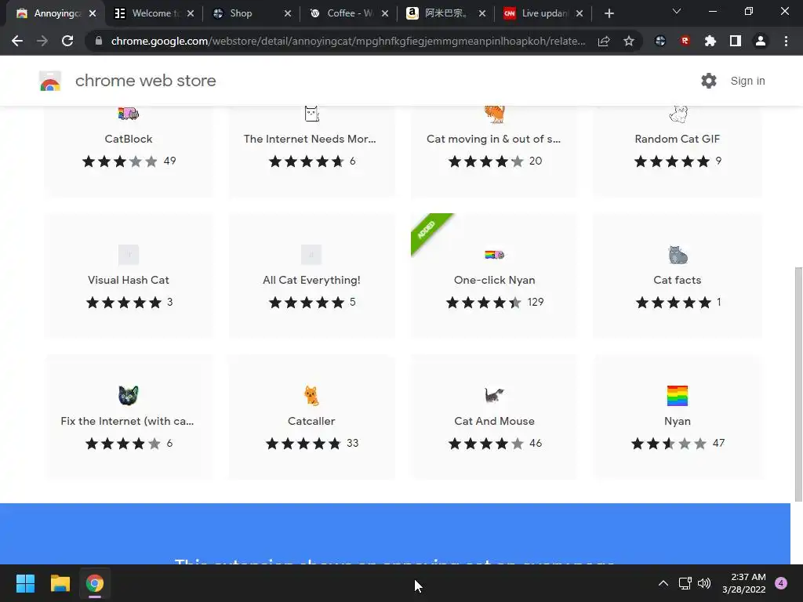Switch to the Shop tab
The height and width of the screenshot is (602, 803).
252,13
